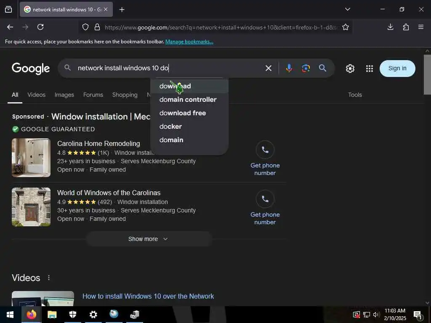Select the 'download free' suggestion

tap(189, 113)
